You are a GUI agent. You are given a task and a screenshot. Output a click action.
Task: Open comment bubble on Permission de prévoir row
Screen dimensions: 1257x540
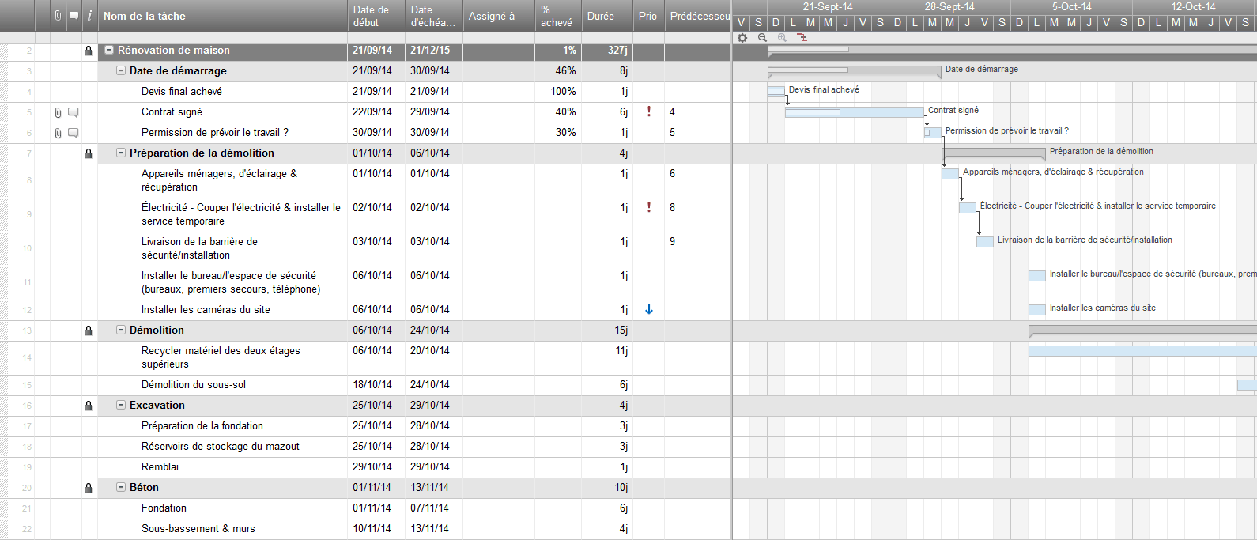[74, 133]
